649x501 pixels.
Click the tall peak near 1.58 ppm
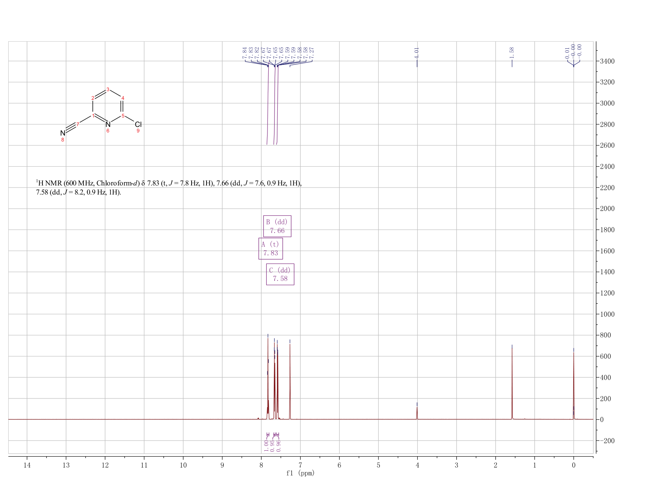click(512, 383)
